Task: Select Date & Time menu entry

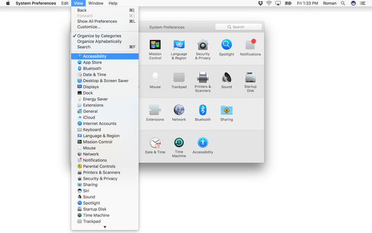Action: (x=105, y=74)
